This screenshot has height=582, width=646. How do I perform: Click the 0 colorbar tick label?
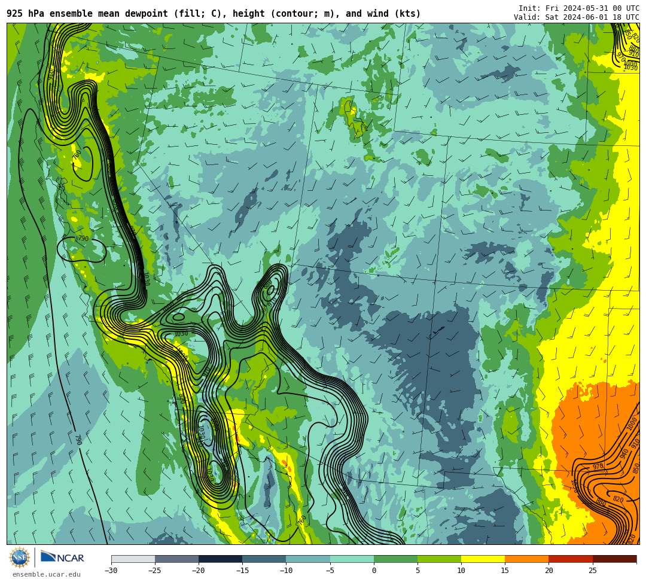point(374,571)
